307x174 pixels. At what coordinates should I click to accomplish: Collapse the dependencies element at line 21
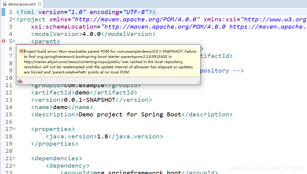(14, 158)
